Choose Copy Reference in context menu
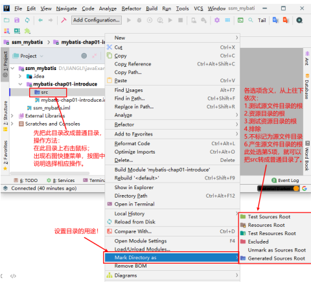Image resolution: width=311 pixels, height=287 pixels. pyautogui.click(x=172, y=64)
